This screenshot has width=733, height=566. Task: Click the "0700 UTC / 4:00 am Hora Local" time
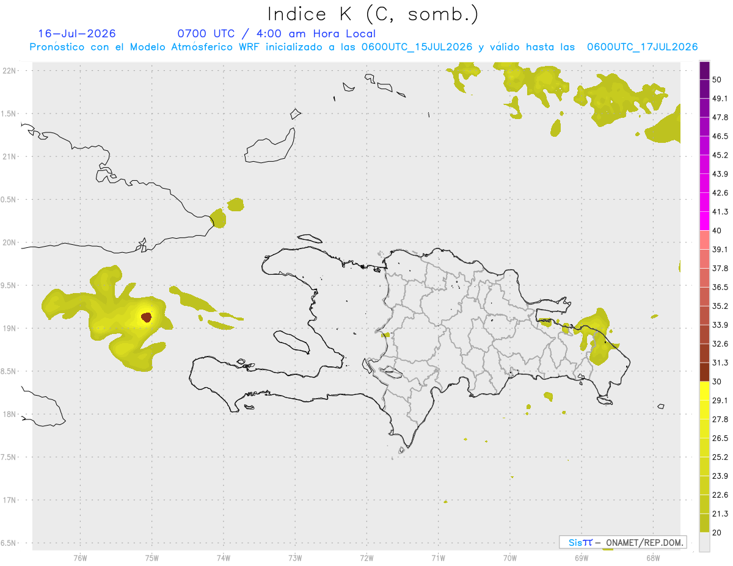(277, 34)
